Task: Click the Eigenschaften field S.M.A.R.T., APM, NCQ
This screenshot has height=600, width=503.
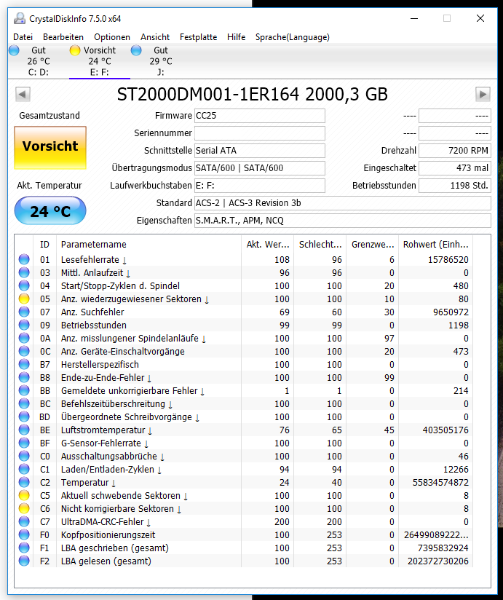Action: pos(343,221)
